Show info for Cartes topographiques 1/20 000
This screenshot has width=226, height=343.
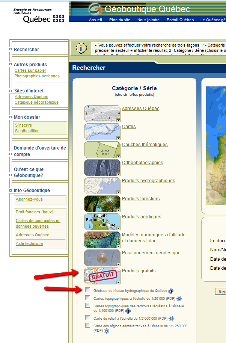click(179, 299)
